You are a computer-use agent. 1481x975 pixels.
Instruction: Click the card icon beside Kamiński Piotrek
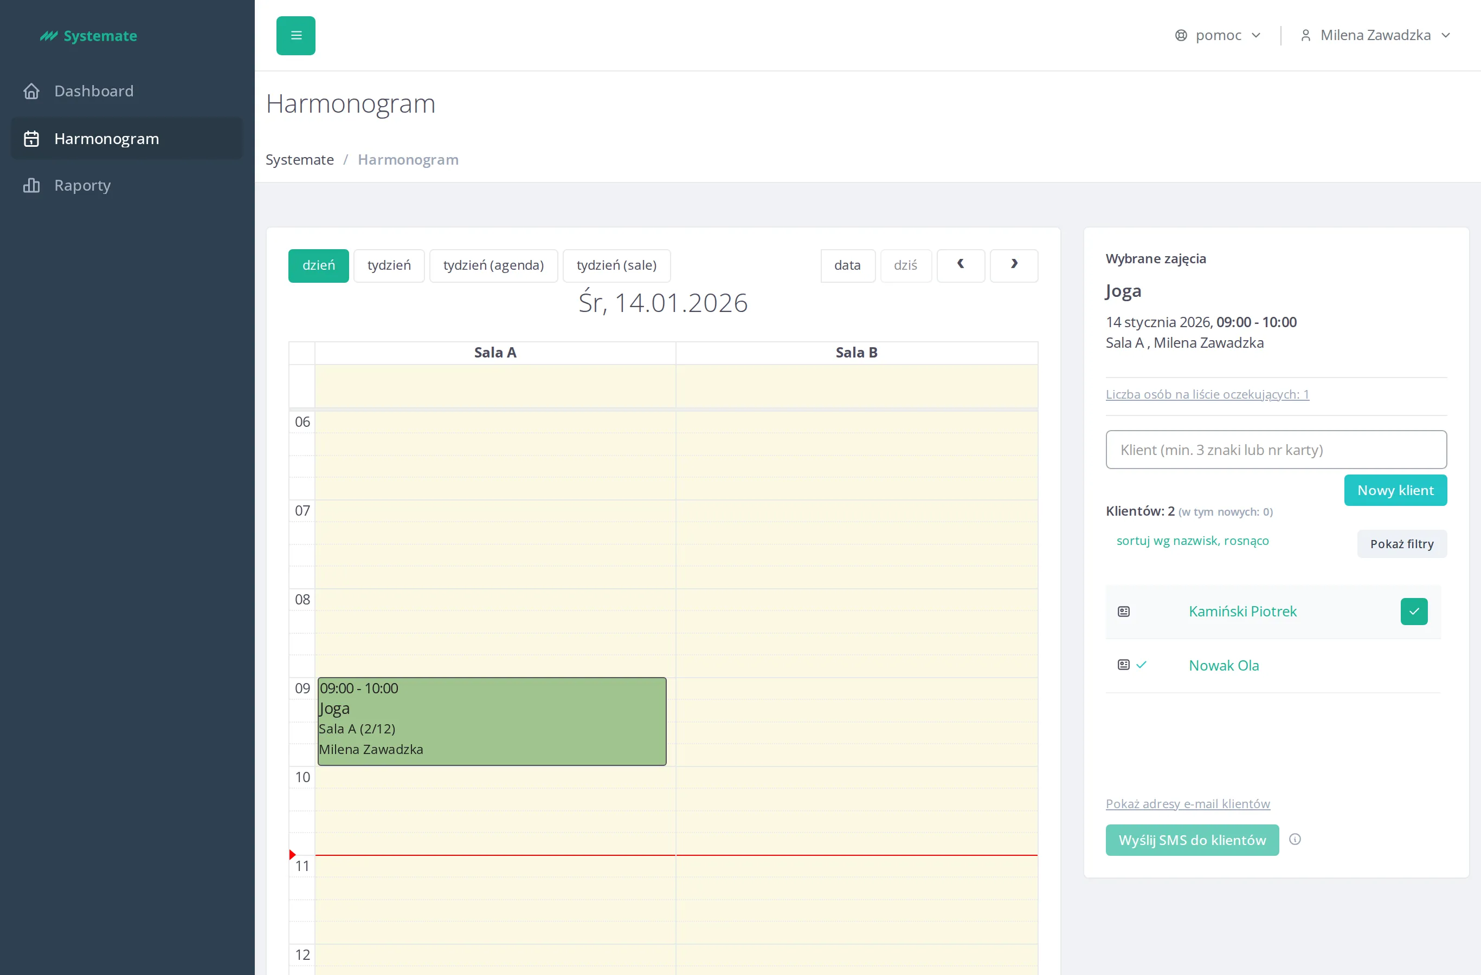[1123, 612]
